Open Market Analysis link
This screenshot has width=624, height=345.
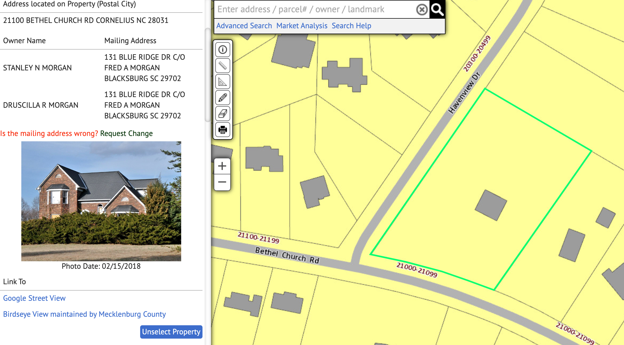pos(302,26)
